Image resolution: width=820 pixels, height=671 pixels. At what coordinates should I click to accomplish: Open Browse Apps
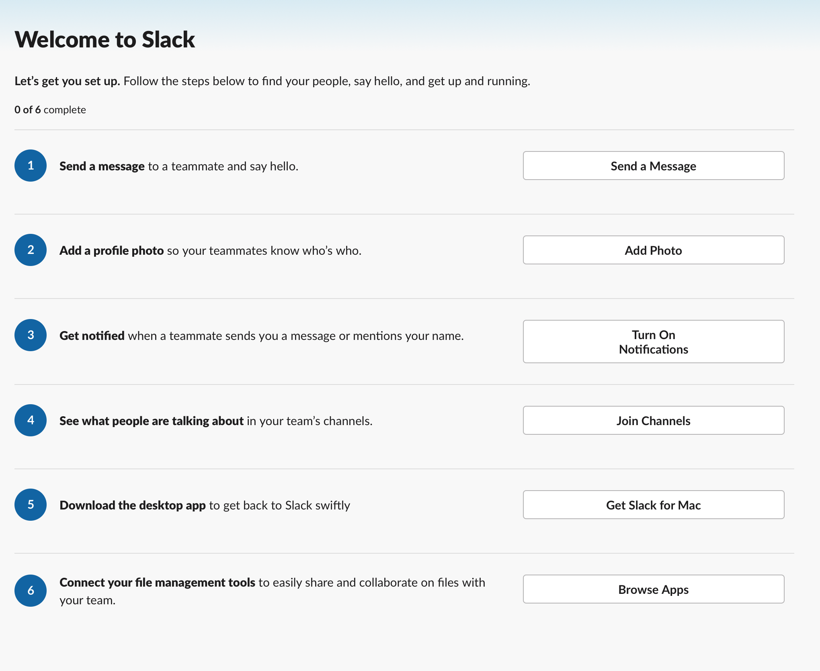(653, 589)
